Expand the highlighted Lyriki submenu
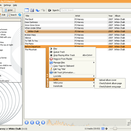Viewport: 131px width, 131px height. pos(72,80)
